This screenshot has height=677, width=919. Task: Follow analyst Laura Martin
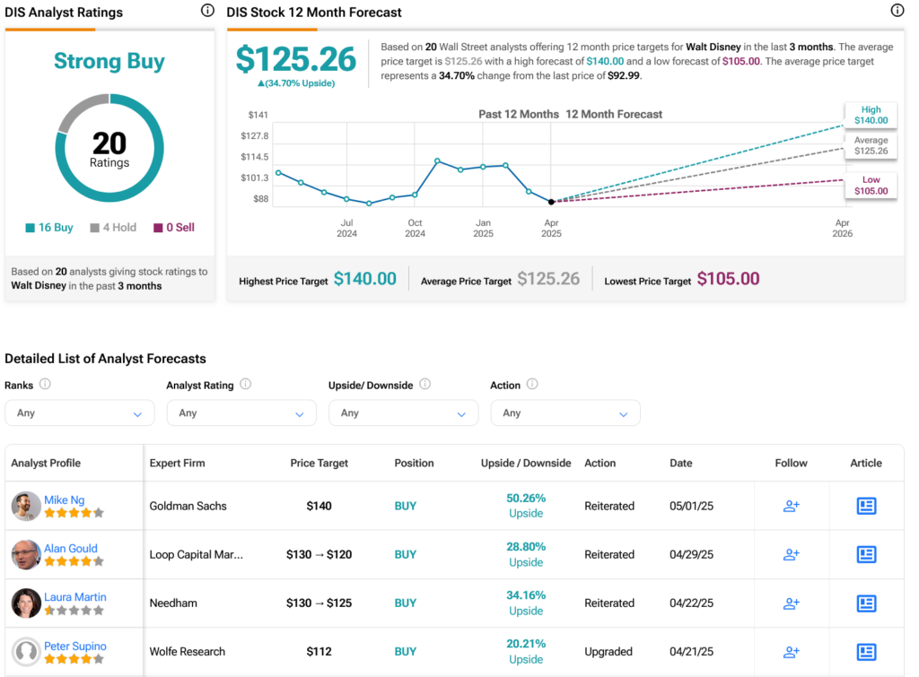coord(792,603)
